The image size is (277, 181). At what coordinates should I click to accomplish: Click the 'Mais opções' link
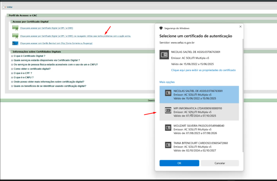tap(167, 82)
